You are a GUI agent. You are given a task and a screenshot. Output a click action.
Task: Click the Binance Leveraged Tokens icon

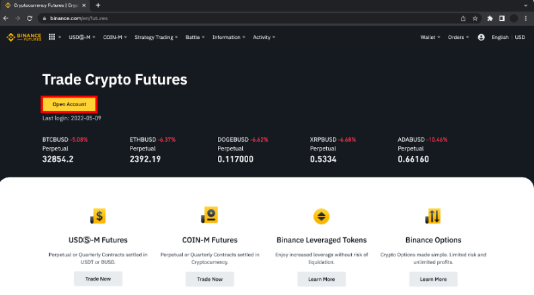(321, 216)
